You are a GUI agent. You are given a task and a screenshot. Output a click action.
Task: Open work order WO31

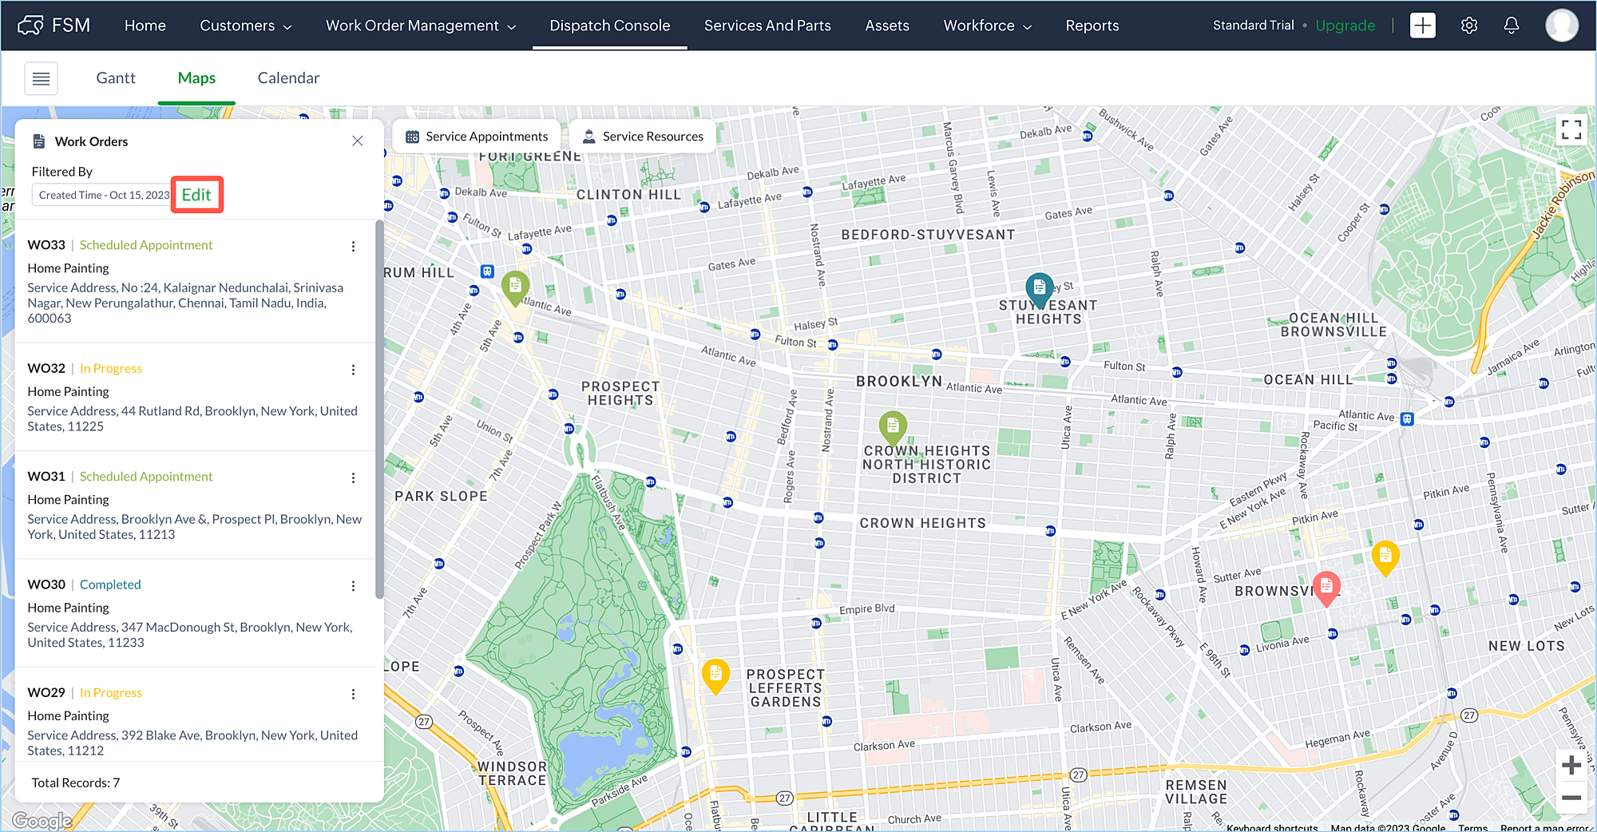pos(46,477)
